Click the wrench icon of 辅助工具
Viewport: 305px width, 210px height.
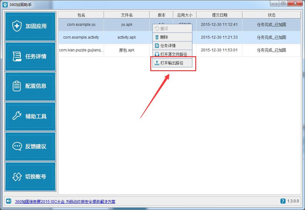[x=17, y=116]
